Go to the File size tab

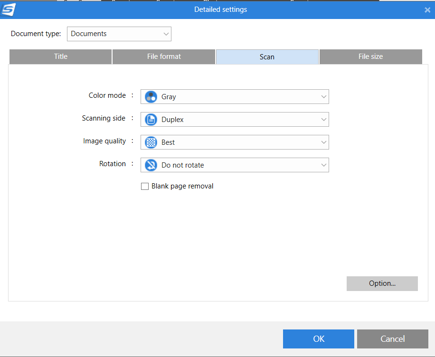(x=370, y=56)
